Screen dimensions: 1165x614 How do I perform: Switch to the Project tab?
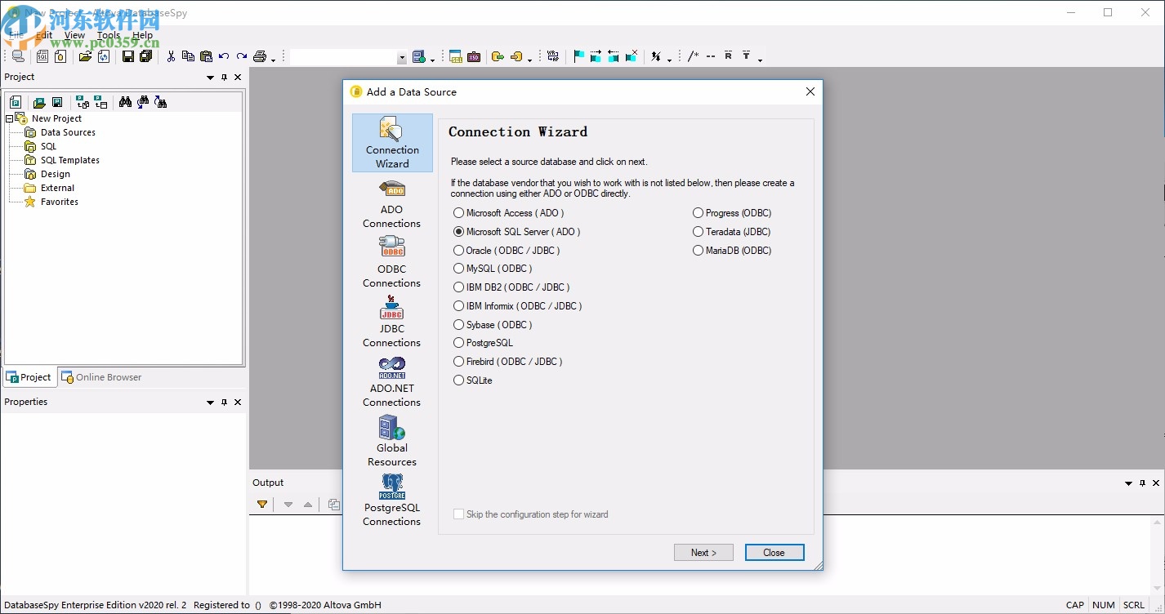pos(29,377)
